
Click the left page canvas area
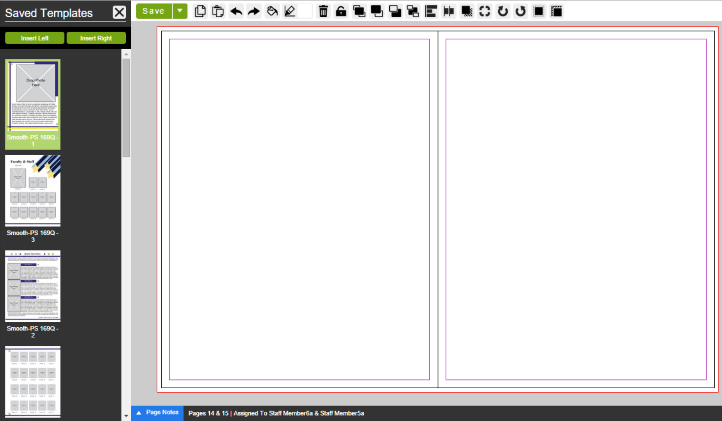pyautogui.click(x=299, y=209)
